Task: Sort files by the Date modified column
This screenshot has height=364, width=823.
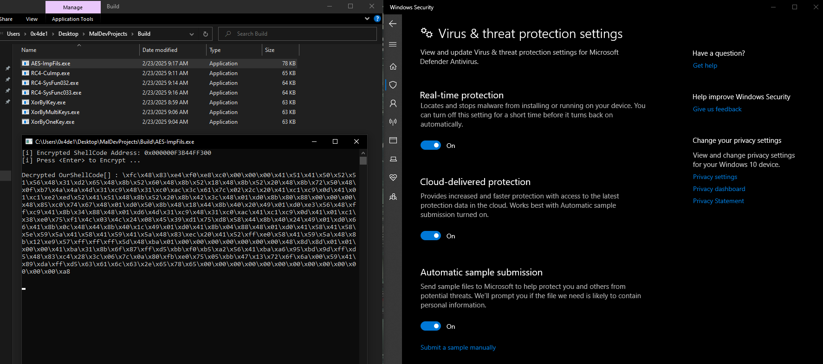Action: (173, 50)
